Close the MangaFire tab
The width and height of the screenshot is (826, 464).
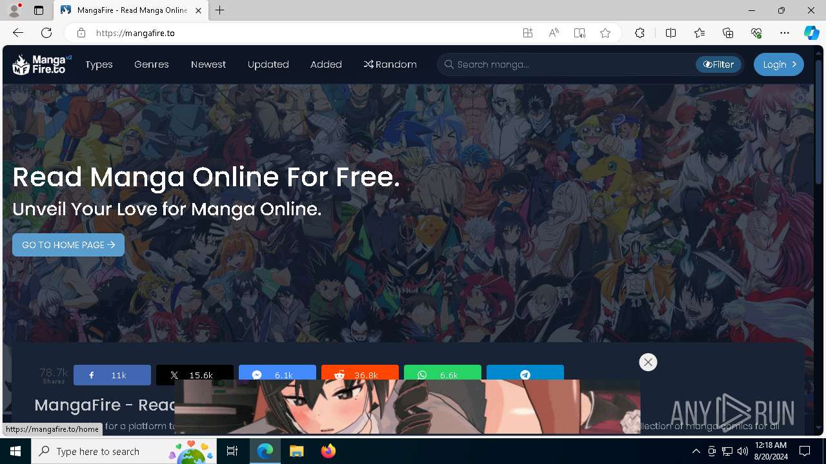[x=198, y=10]
